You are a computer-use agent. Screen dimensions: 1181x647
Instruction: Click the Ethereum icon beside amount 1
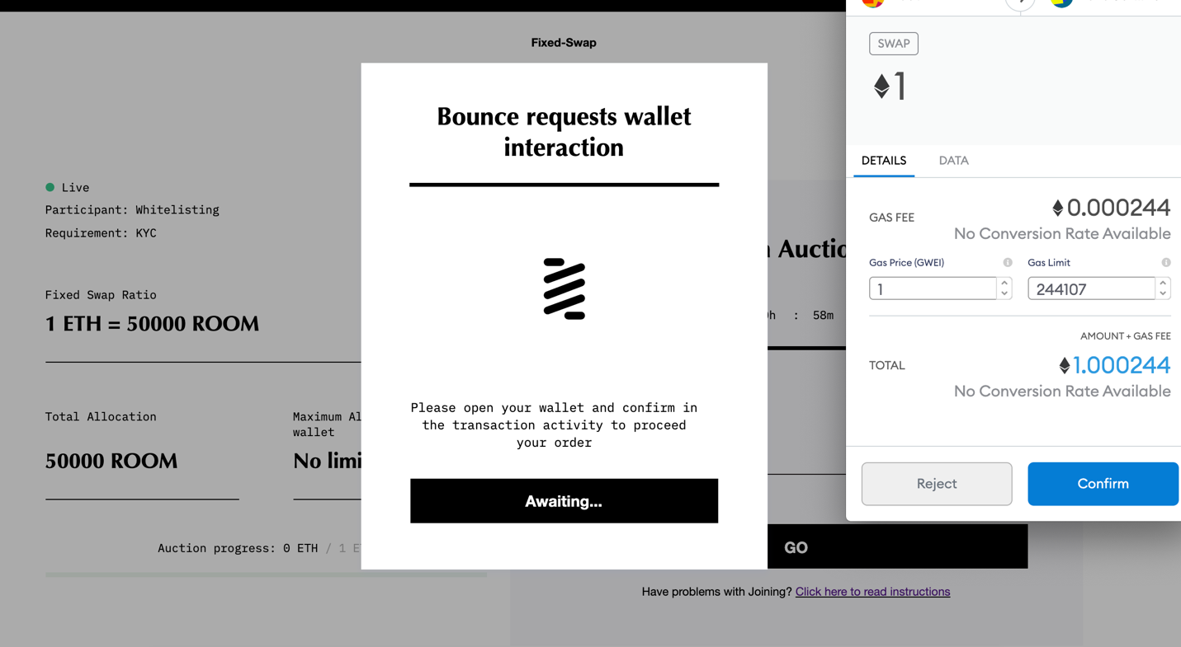pos(881,86)
